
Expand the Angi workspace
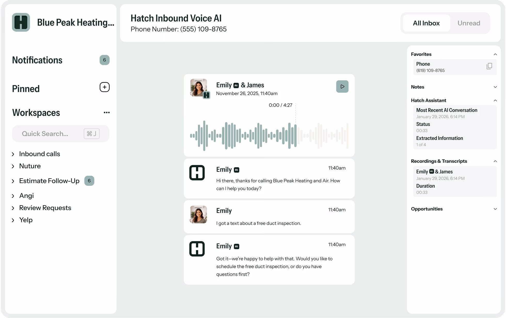point(23,196)
